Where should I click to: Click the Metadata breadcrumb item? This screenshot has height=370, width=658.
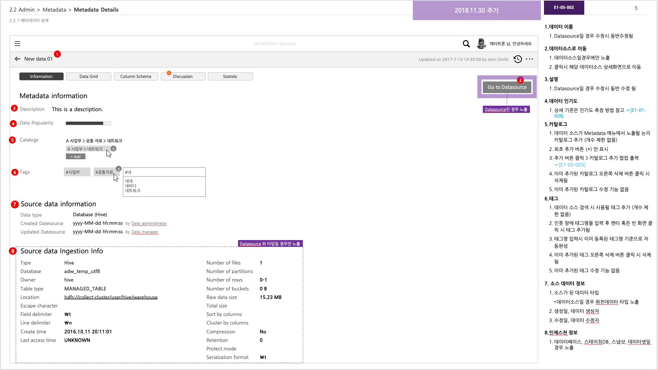(x=54, y=10)
